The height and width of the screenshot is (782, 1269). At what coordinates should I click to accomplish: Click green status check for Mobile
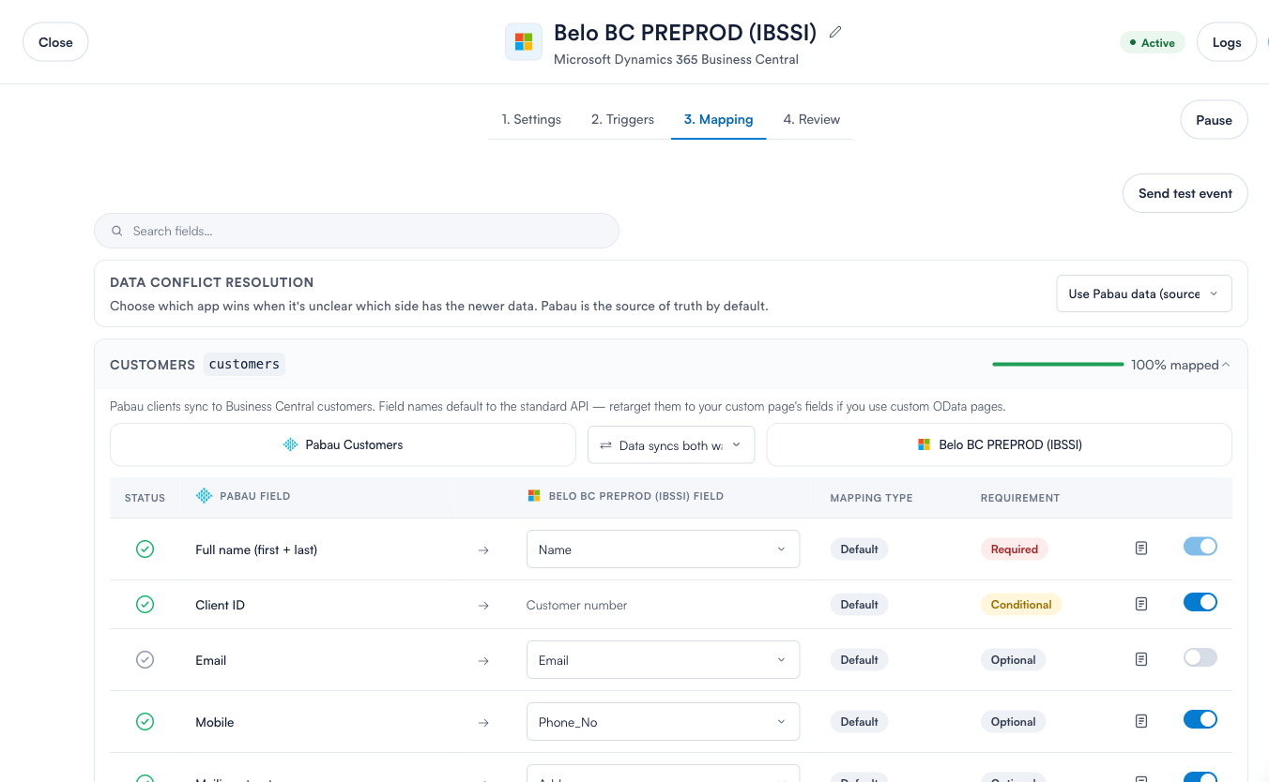(145, 722)
